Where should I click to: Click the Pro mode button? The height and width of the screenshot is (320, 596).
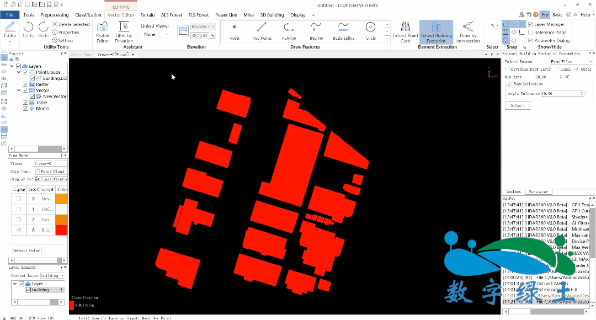click(545, 15)
